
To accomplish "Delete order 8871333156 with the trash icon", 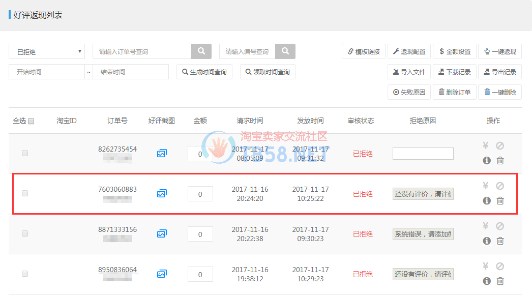I will pyautogui.click(x=500, y=241).
